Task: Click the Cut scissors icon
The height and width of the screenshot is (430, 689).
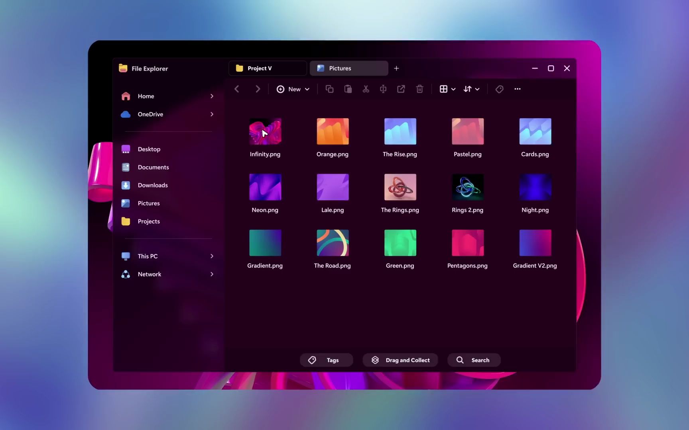Action: tap(366, 89)
